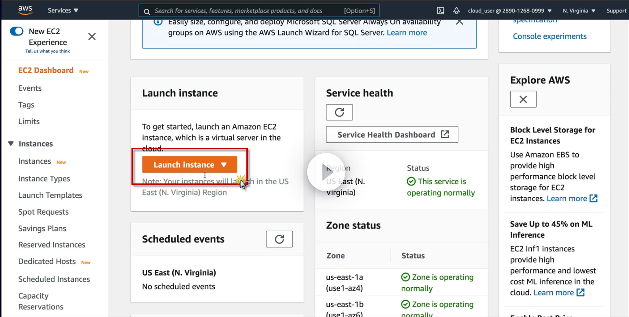
Task: Toggle the New EC2 Experience switch
Action: pyautogui.click(x=17, y=31)
